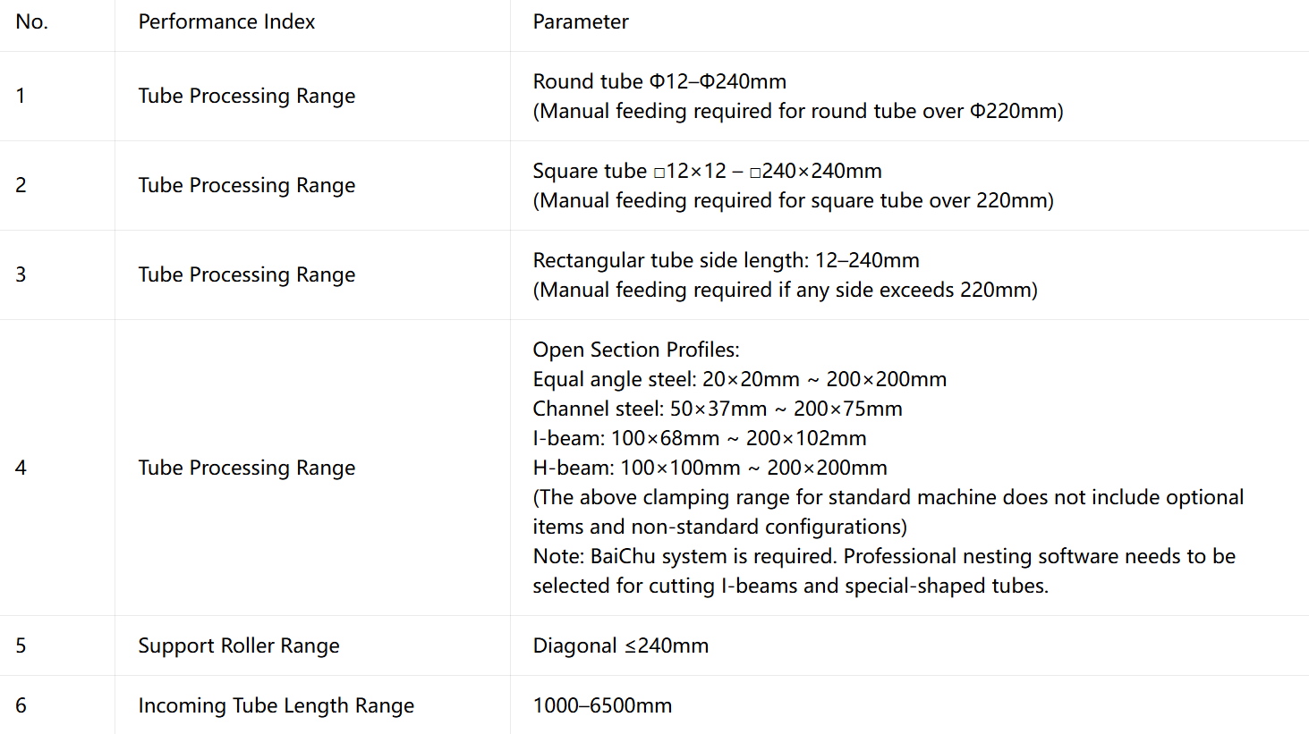
Task: Click 'Square tube □12×12 – □240×240mm' text
Action: [707, 171]
